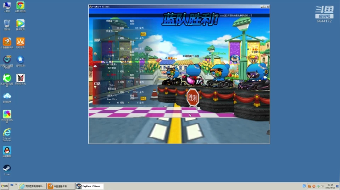Switch to the PopKart Client taskbar button

(x=89, y=186)
